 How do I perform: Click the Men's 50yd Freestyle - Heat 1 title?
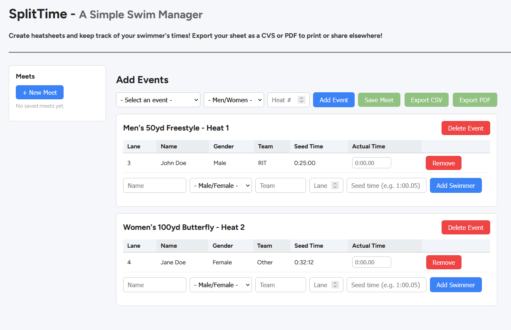click(176, 128)
